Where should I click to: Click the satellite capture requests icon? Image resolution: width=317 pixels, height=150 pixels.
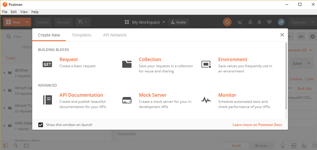point(240,22)
